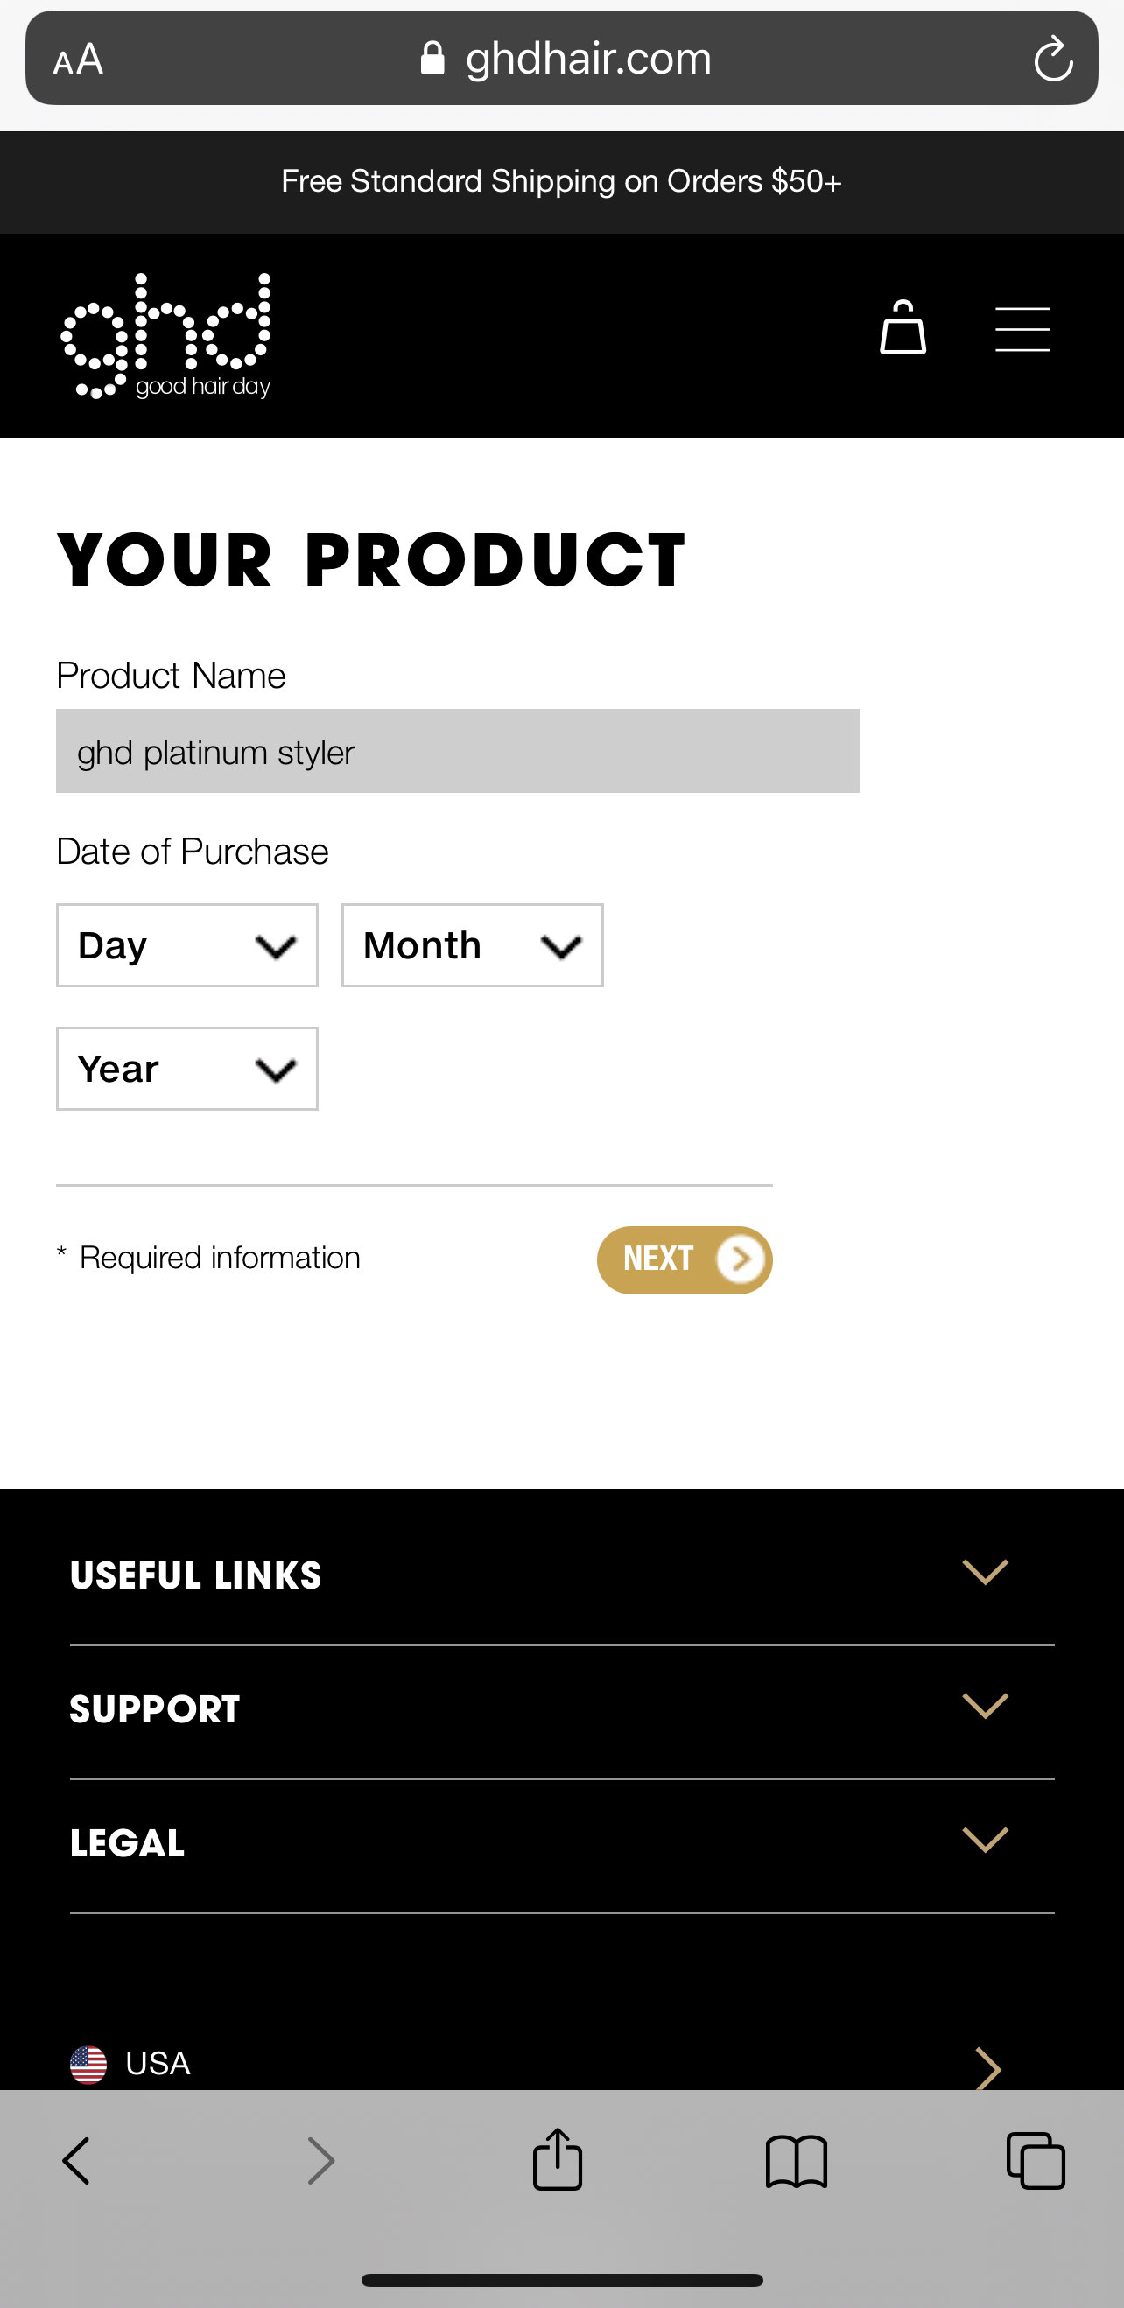This screenshot has height=2308, width=1124.
Task: Expand the Useful Links footer section
Action: (x=562, y=1575)
